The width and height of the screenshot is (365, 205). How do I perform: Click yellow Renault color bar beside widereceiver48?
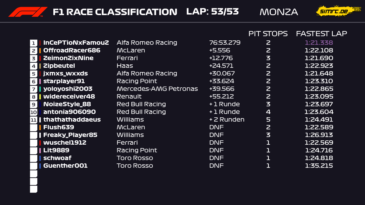tap(40, 97)
